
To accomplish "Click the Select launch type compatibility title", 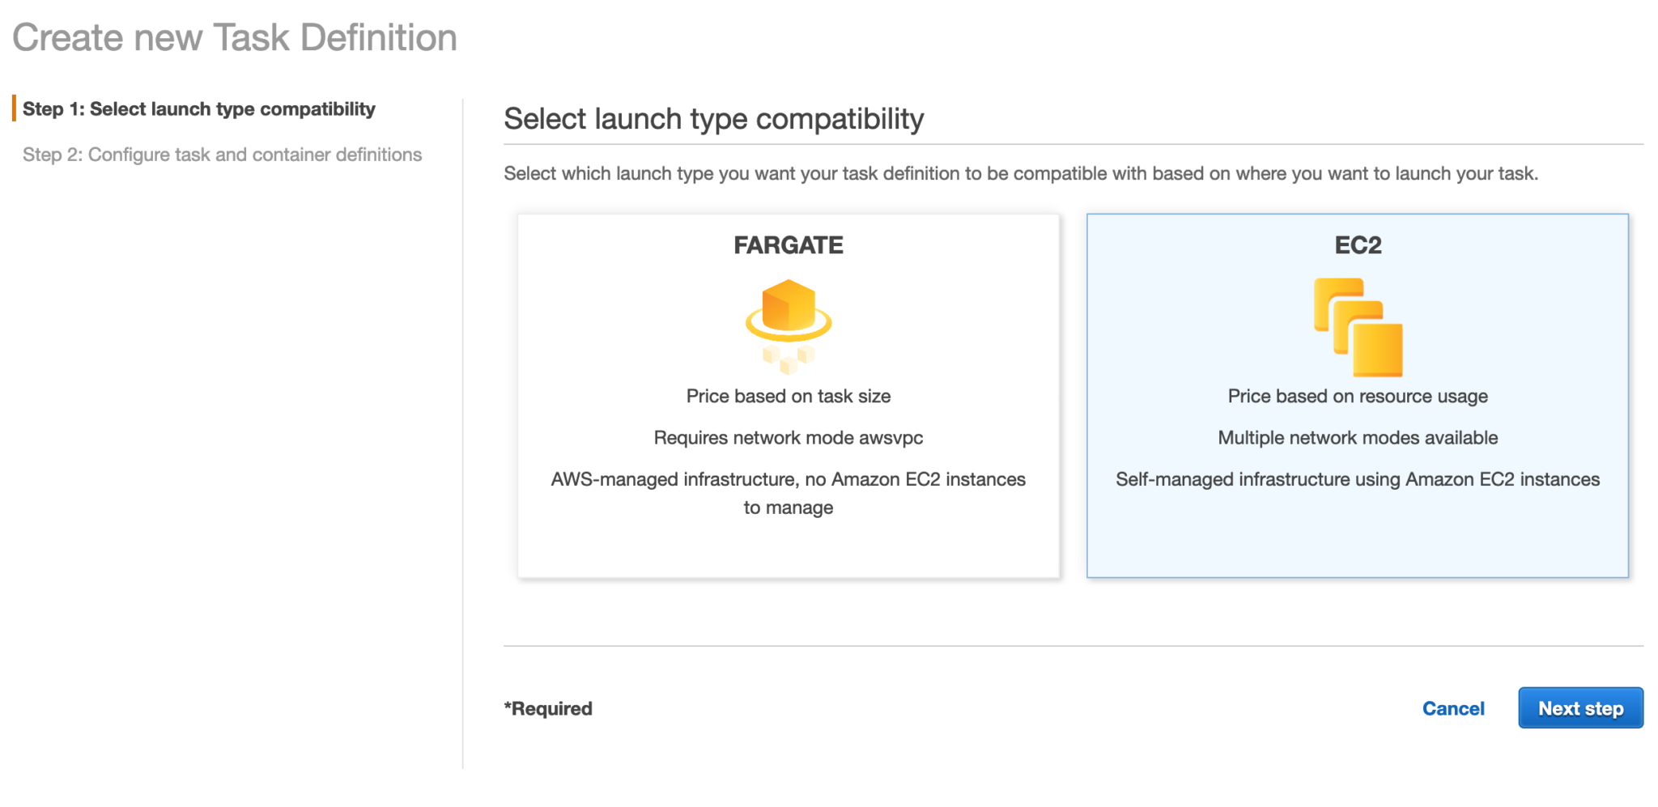I will pyautogui.click(x=714, y=118).
